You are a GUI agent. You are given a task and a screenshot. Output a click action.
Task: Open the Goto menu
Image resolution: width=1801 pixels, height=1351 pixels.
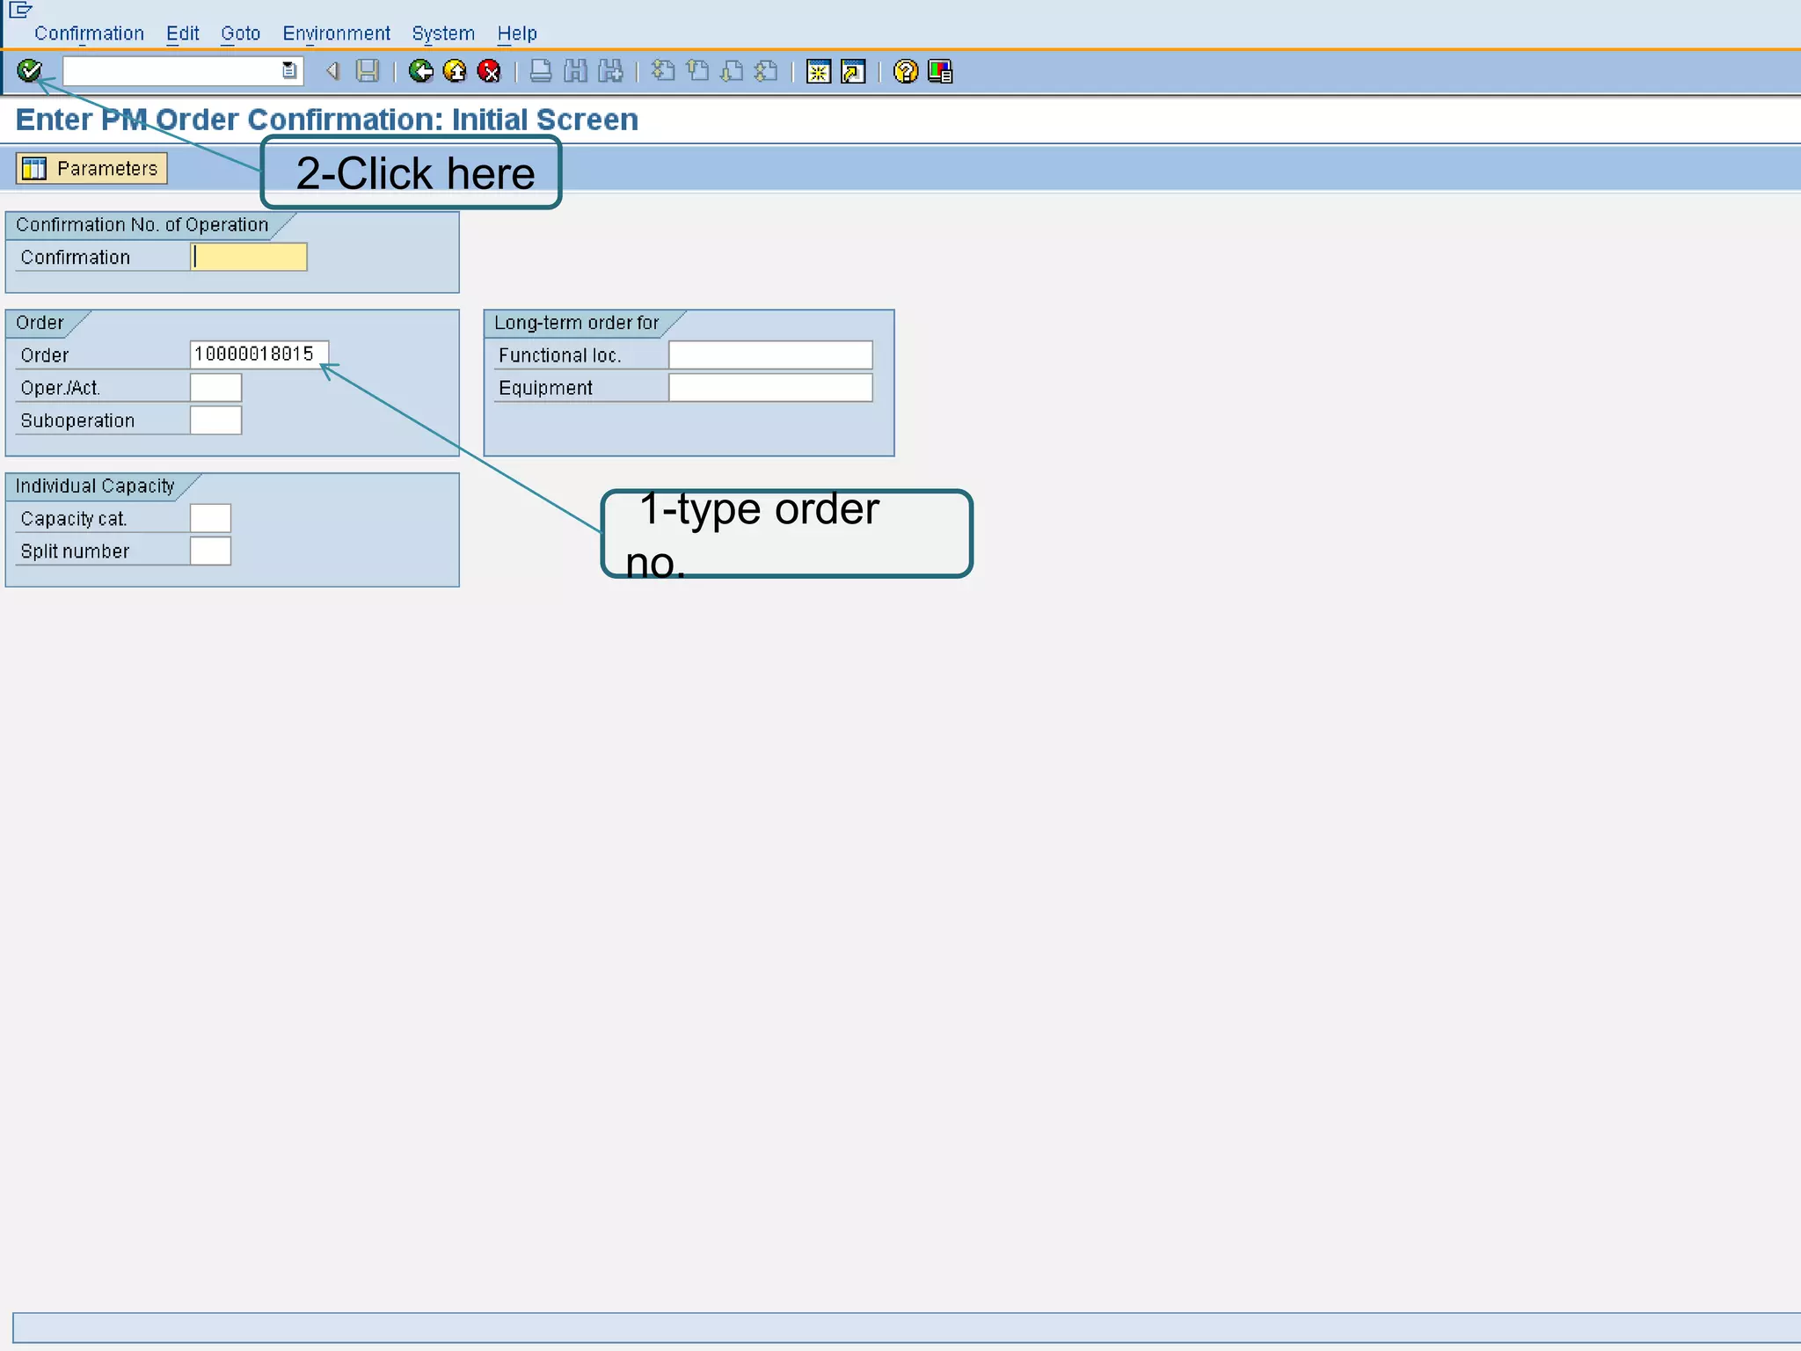click(x=241, y=33)
